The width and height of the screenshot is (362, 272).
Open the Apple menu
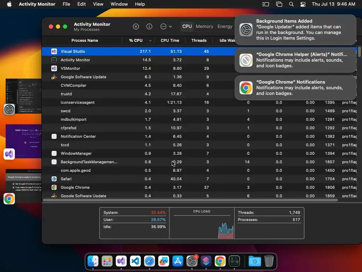pos(9,4)
